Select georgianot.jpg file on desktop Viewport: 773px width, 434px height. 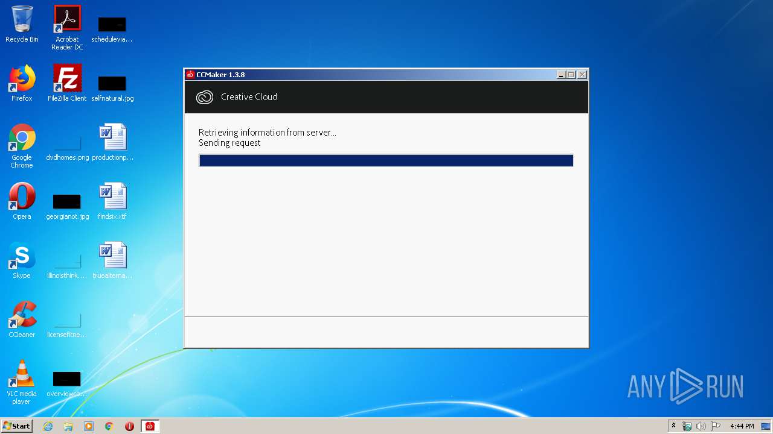pyautogui.click(x=67, y=206)
